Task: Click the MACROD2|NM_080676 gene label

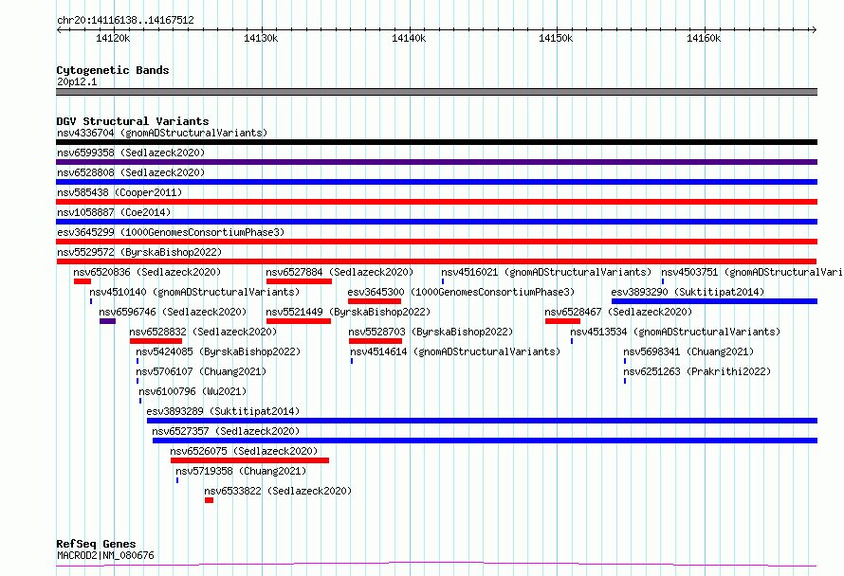Action: pos(105,555)
